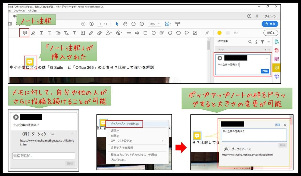Click the 返信を追加 reply input field

tap(44, 156)
